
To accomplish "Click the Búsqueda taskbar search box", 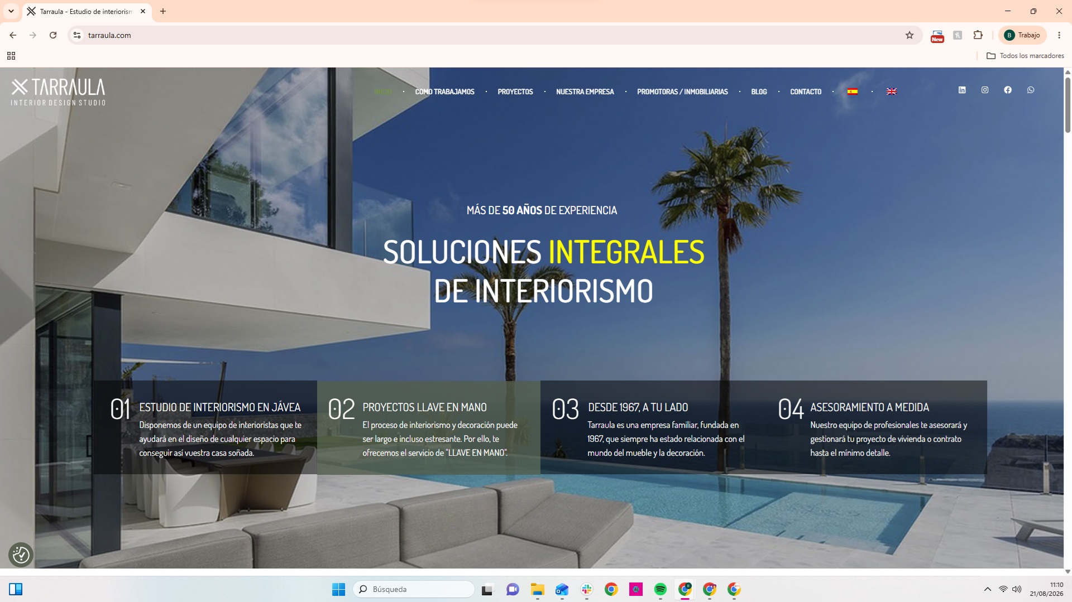I will [414, 589].
